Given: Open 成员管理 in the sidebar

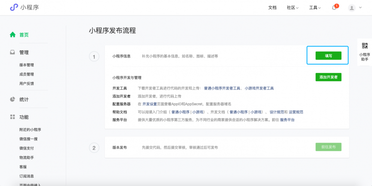Looking at the screenshot, I should pos(27,74).
